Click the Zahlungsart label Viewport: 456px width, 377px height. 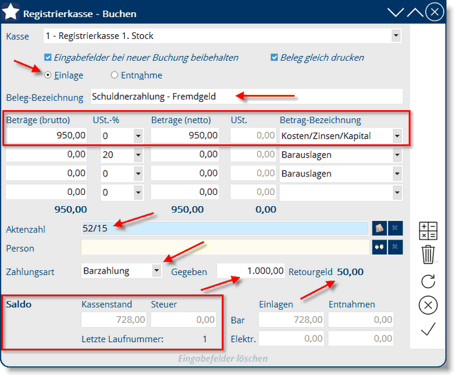click(x=30, y=272)
